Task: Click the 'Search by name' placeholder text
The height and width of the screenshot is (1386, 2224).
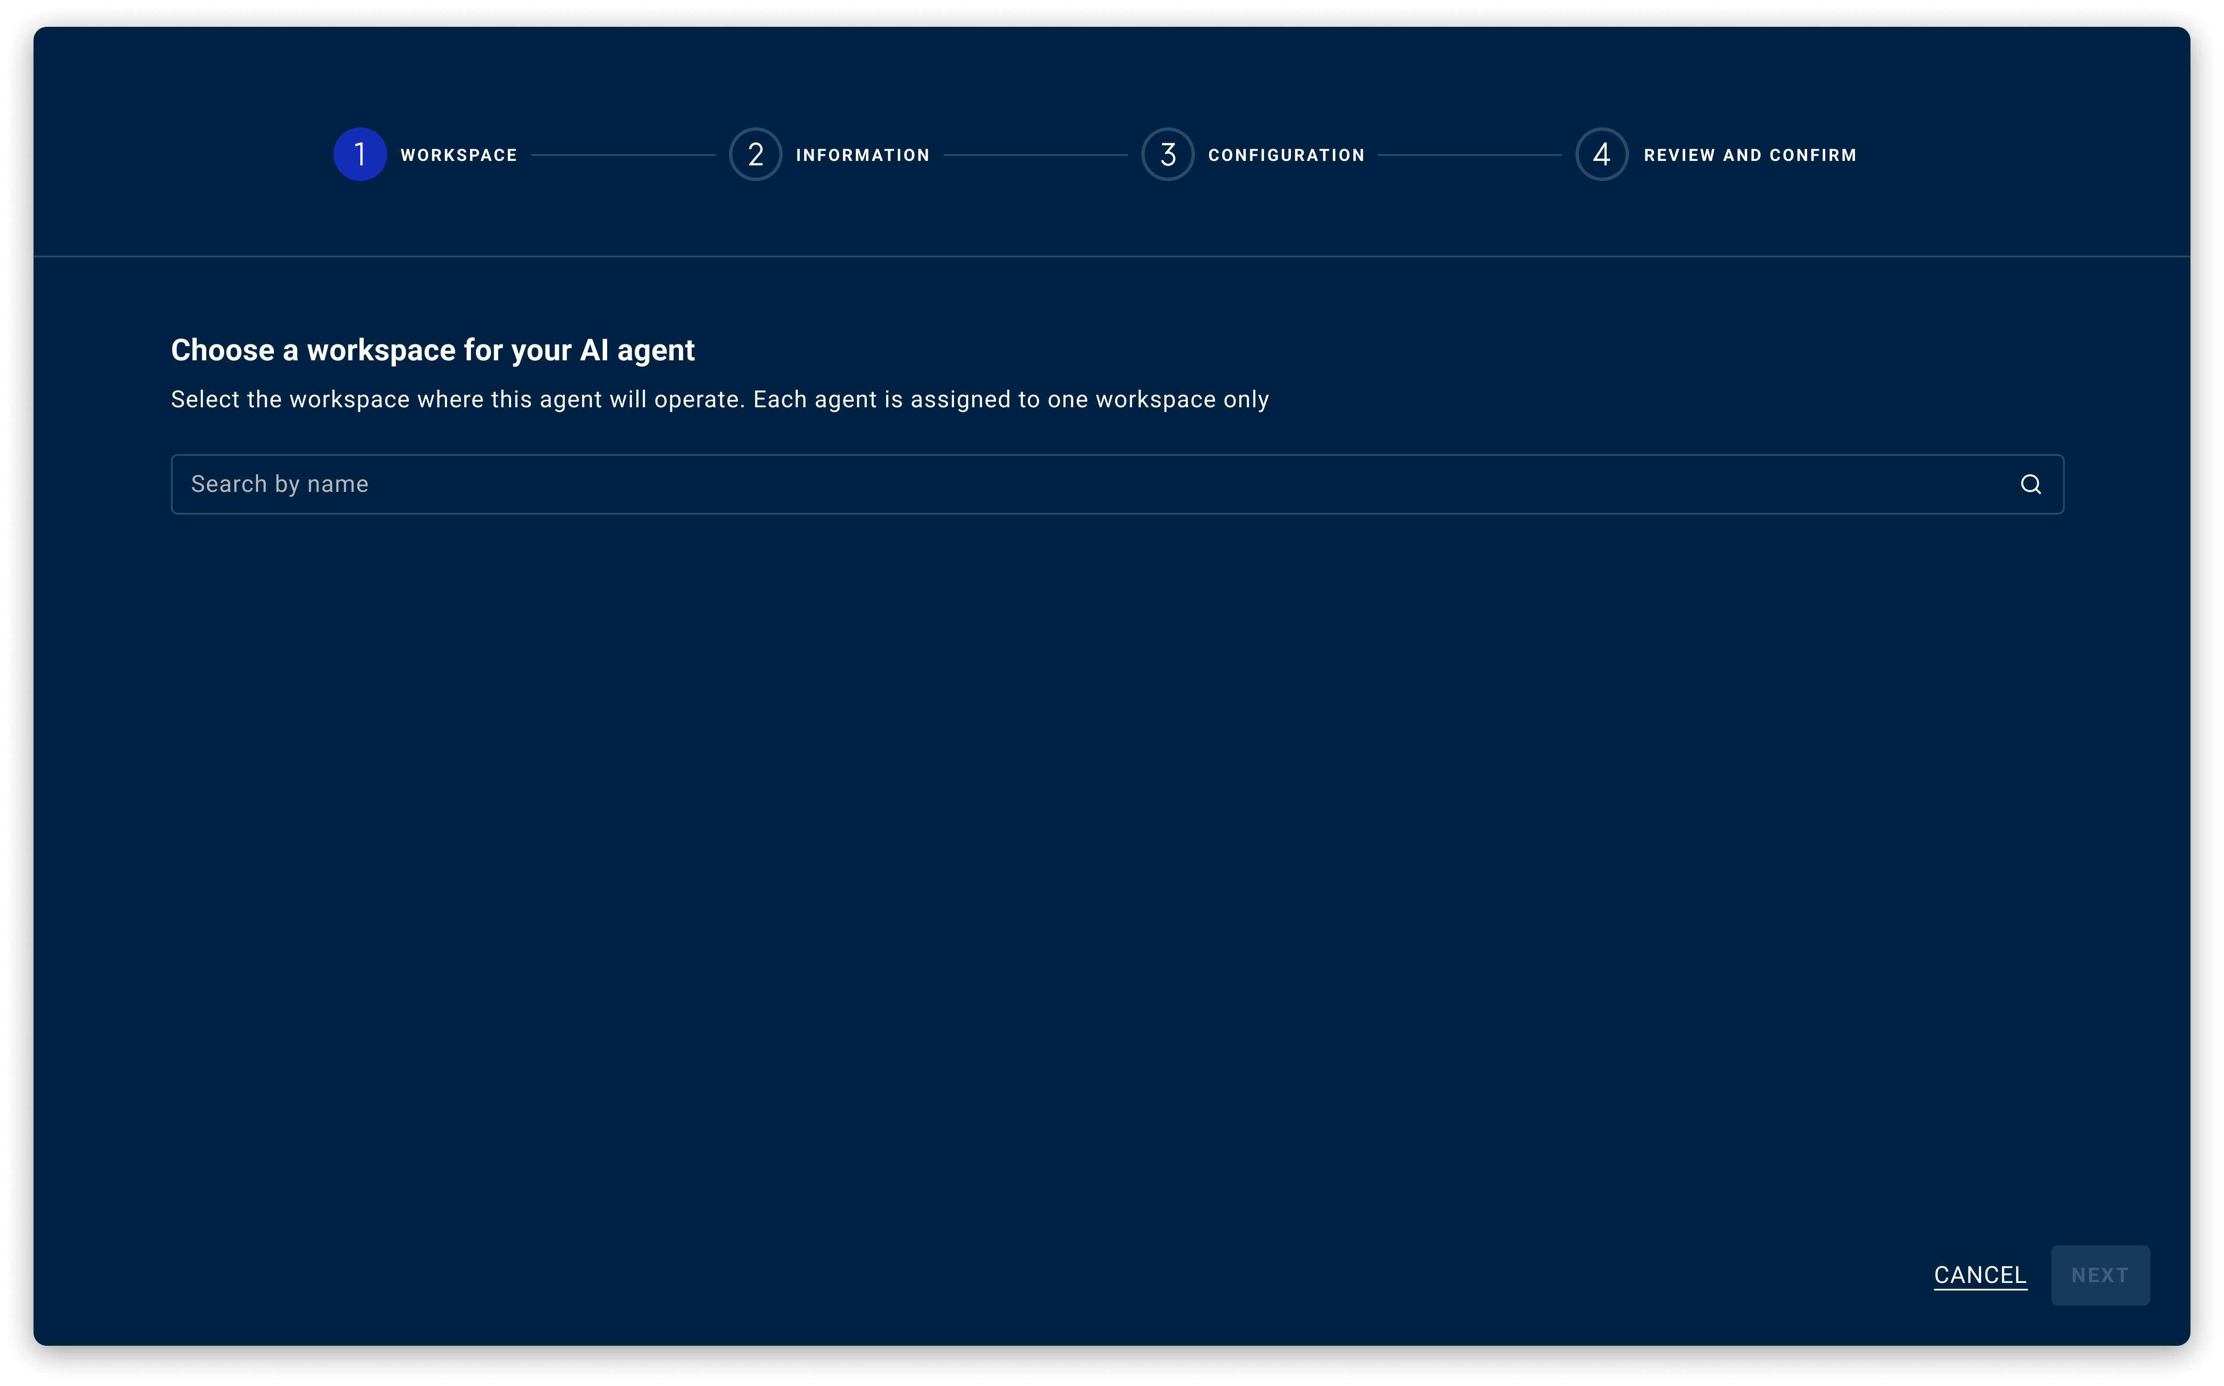Action: click(279, 484)
